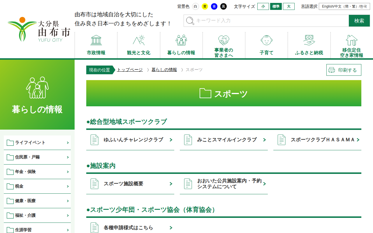
Task: Select black 黒 background color
Action: click(x=224, y=6)
